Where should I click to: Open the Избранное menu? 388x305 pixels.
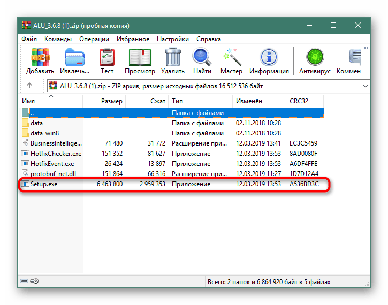click(x=133, y=39)
